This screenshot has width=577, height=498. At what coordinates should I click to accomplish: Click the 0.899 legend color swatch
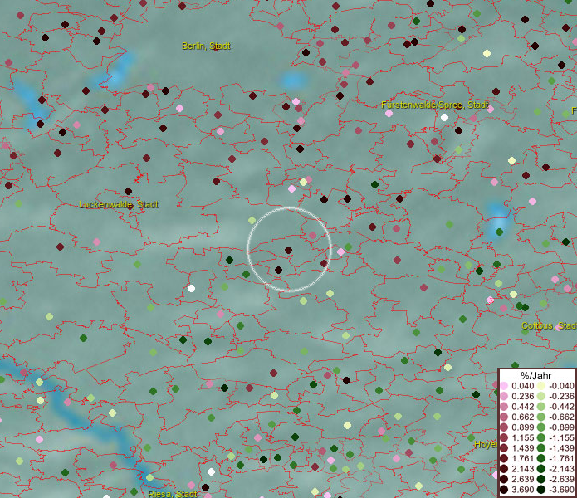tap(504, 427)
